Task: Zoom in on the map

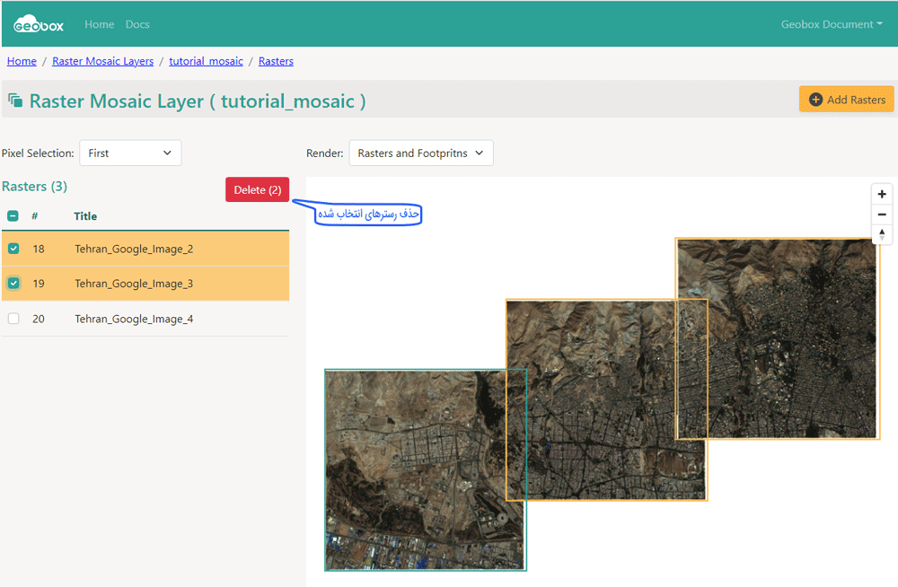Action: [883, 194]
